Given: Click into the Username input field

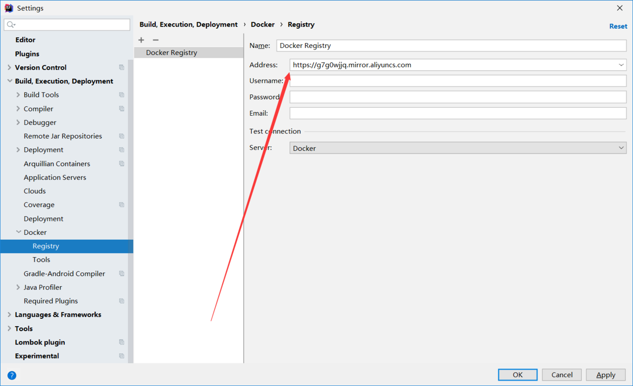Looking at the screenshot, I should coord(457,81).
